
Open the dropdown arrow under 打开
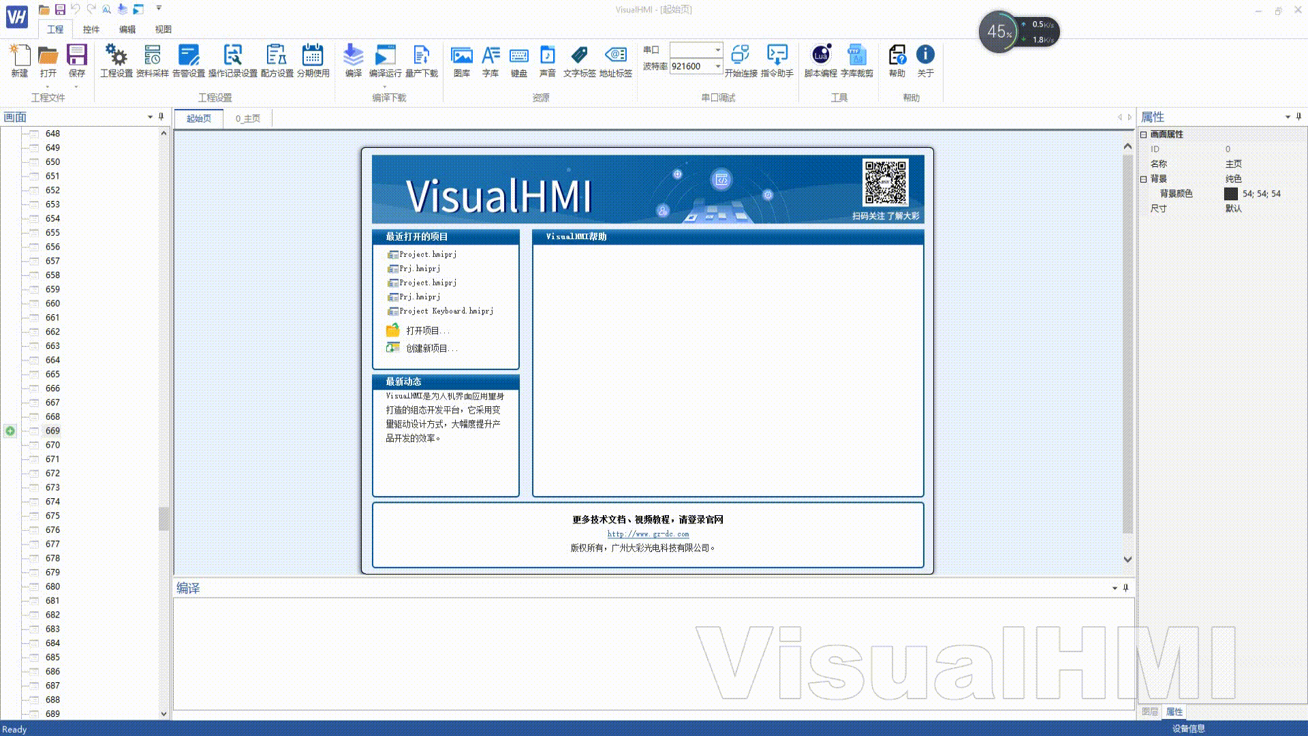point(48,87)
